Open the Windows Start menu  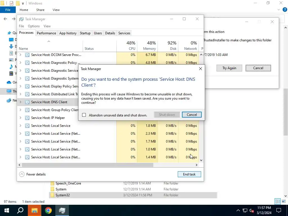7,210
